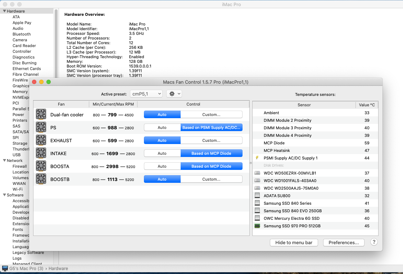Click the WDC WD50EZRX drive icon
Screen dimensions: 403x274
pos(257,173)
